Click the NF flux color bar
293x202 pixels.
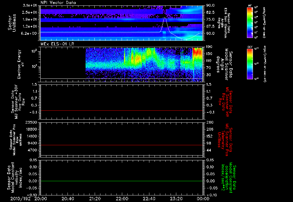coord(250,23)
